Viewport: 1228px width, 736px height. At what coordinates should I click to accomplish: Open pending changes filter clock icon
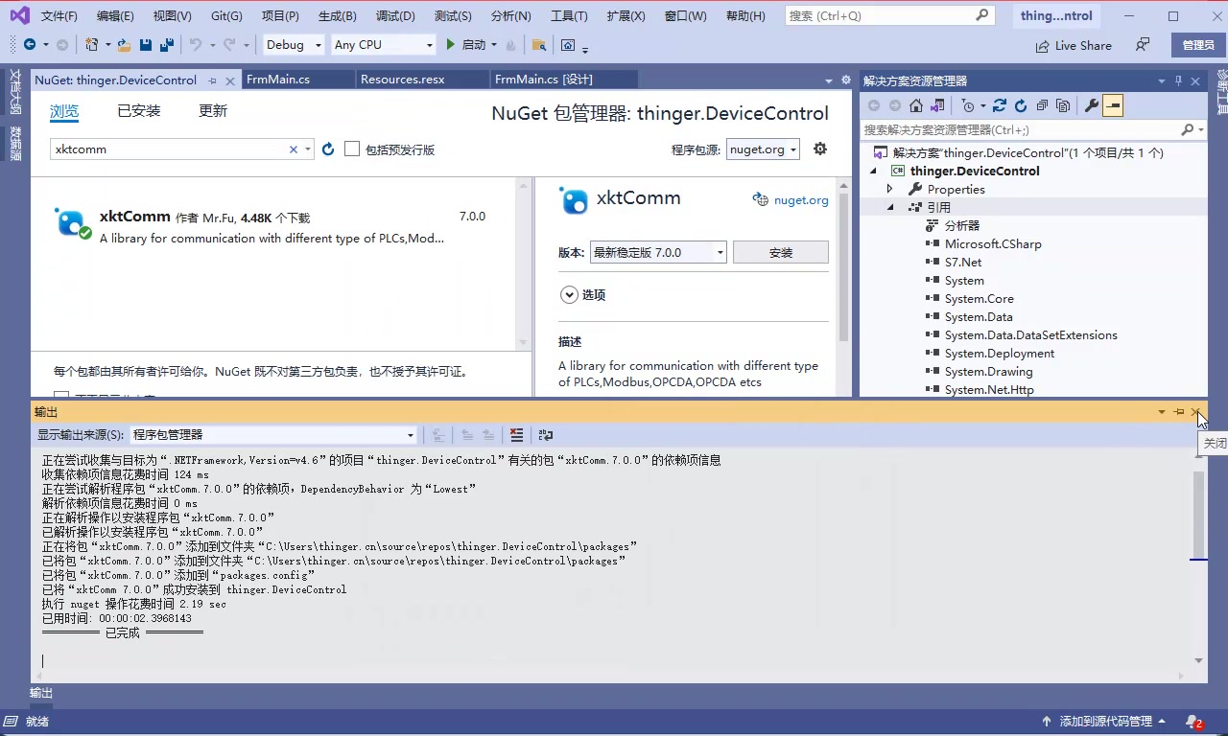pyautogui.click(x=968, y=105)
